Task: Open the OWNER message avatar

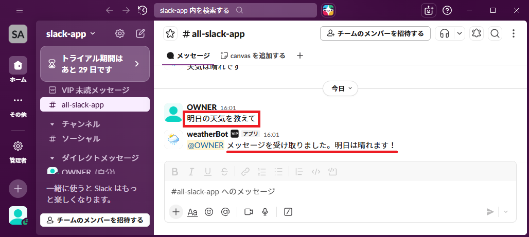Action: tap(173, 113)
